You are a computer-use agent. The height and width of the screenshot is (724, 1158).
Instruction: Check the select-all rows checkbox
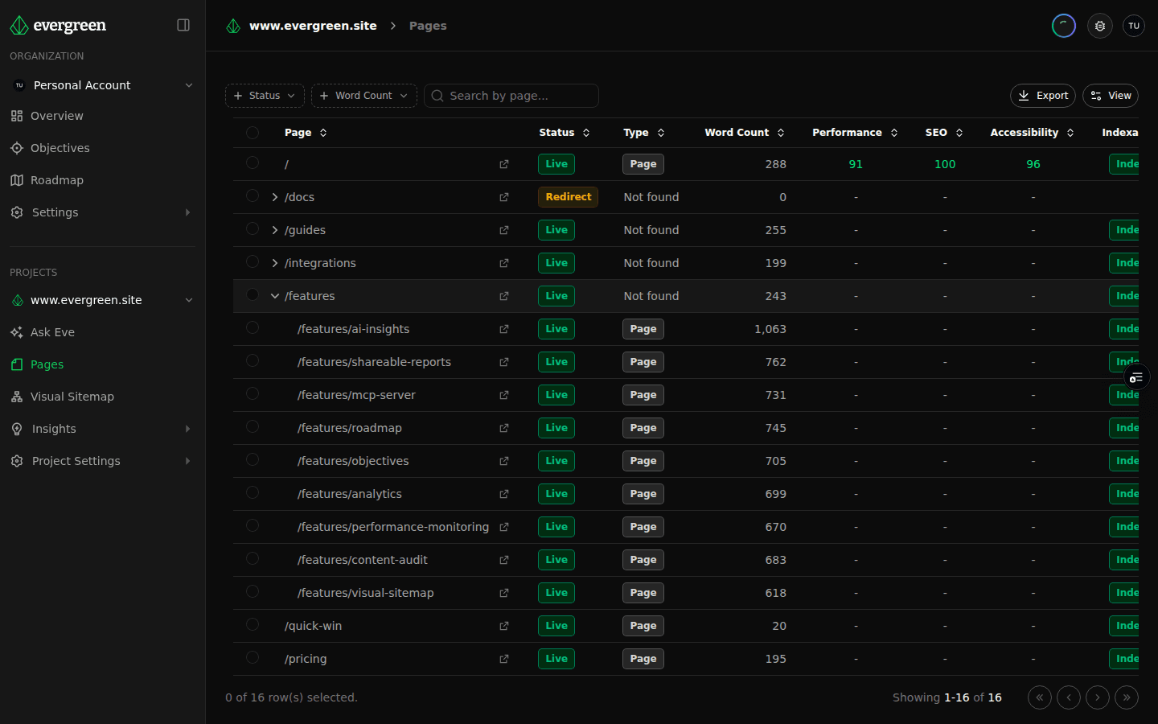click(x=253, y=132)
